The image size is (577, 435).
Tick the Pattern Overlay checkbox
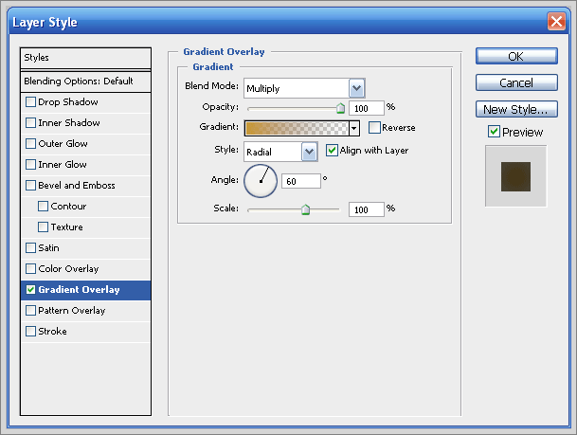30,310
